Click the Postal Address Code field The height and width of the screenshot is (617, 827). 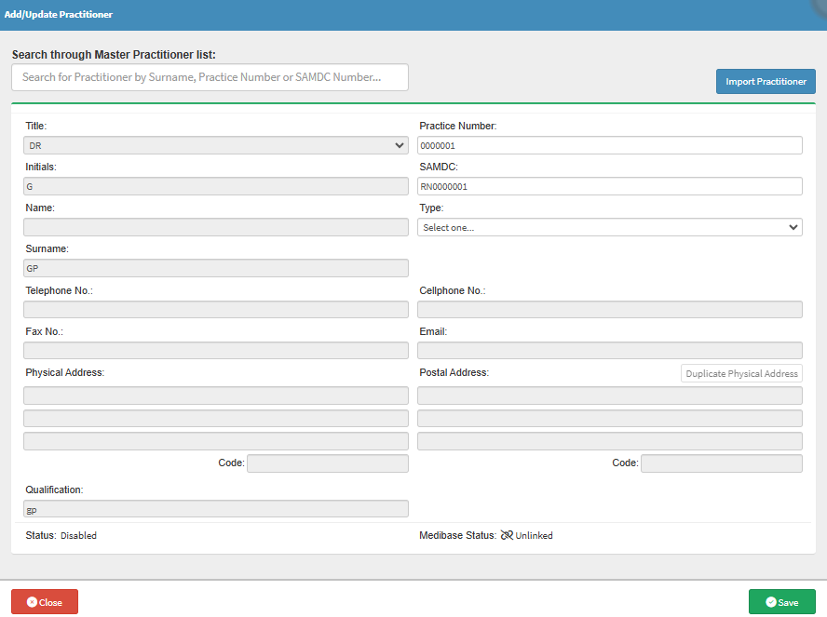(x=722, y=463)
